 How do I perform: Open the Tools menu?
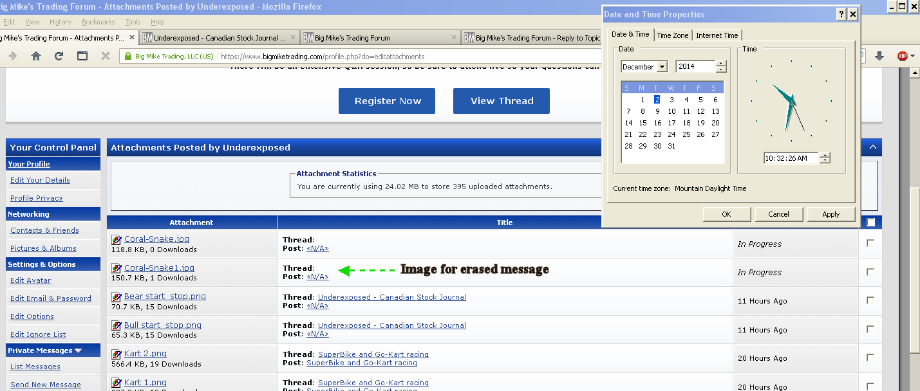[x=133, y=22]
